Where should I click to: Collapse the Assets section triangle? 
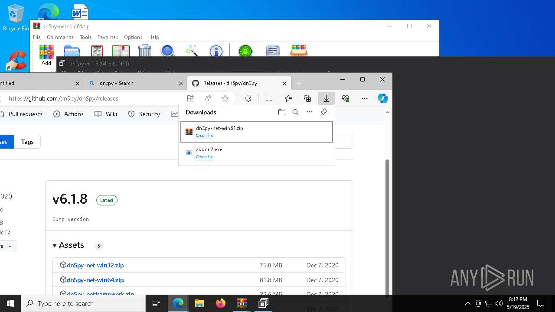point(55,246)
